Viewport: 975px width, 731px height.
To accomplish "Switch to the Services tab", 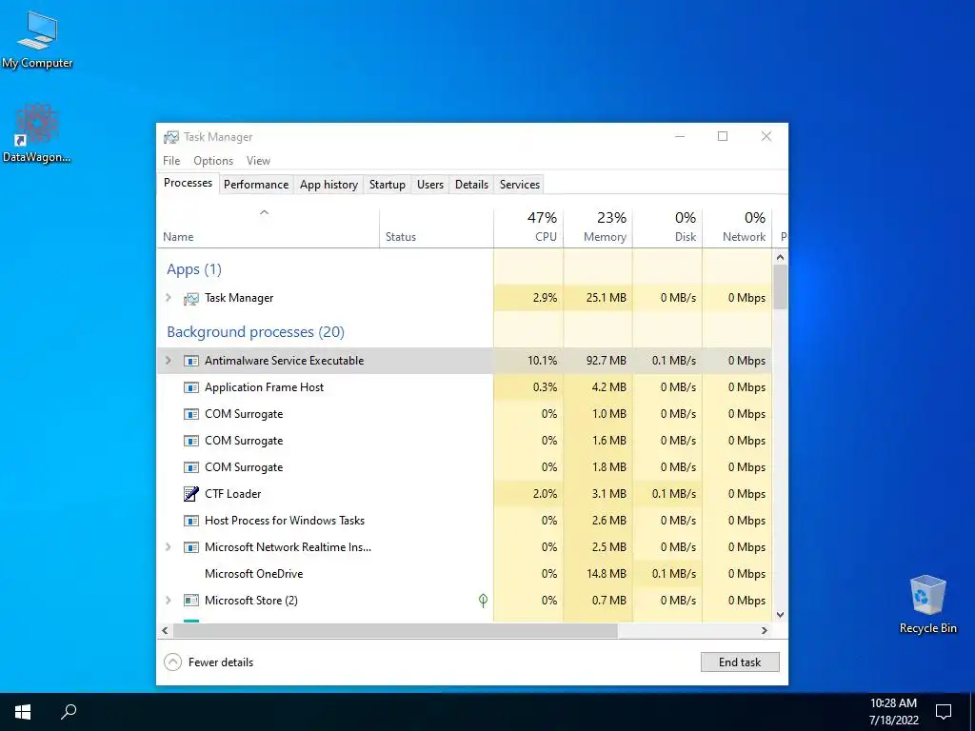I will click(x=520, y=185).
